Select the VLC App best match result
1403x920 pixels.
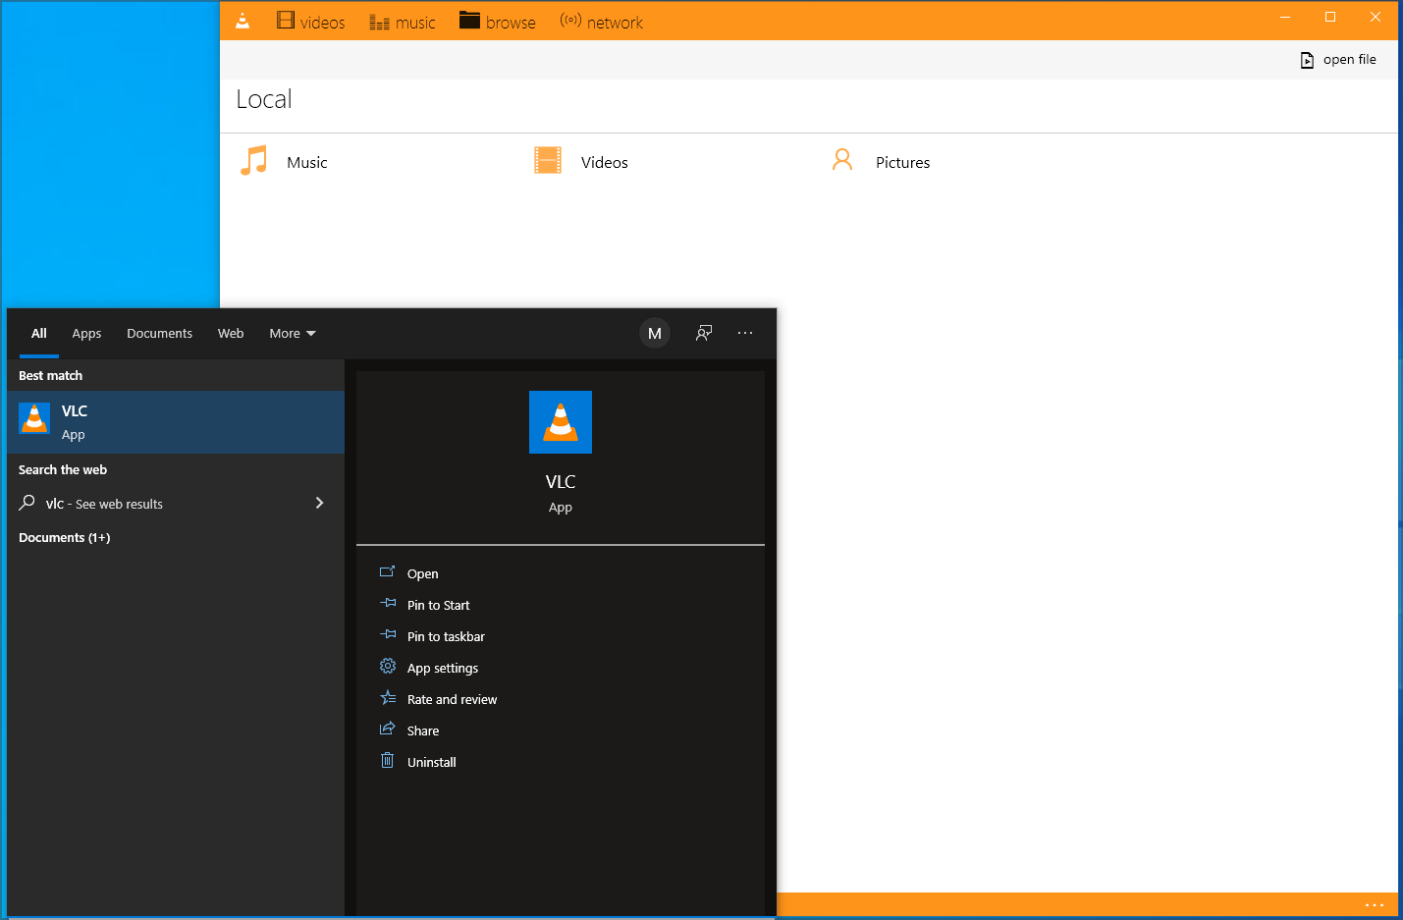coord(176,422)
